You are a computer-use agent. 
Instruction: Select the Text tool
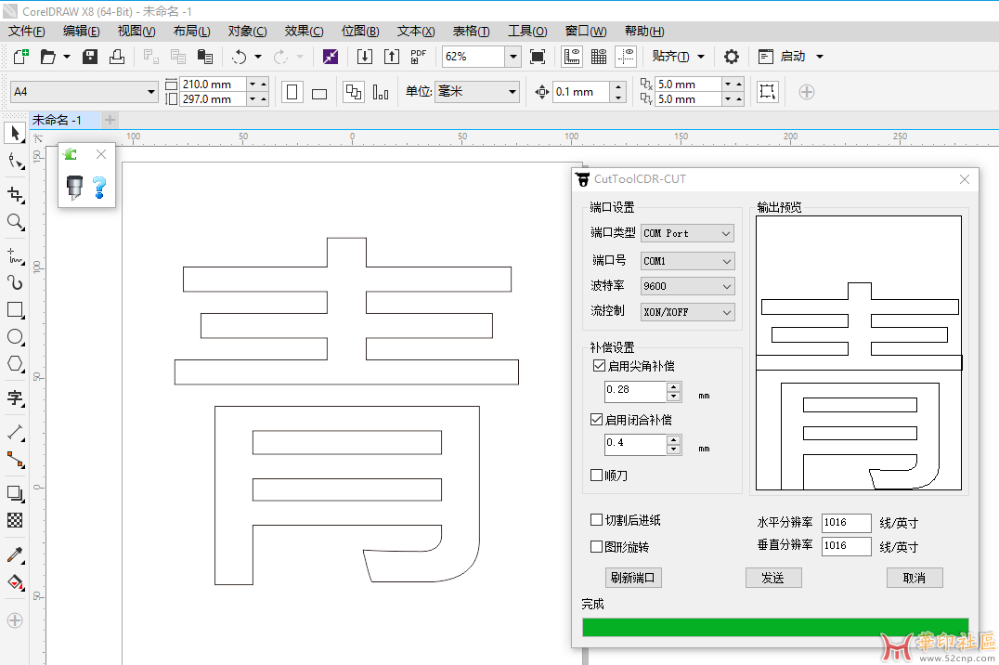point(15,398)
